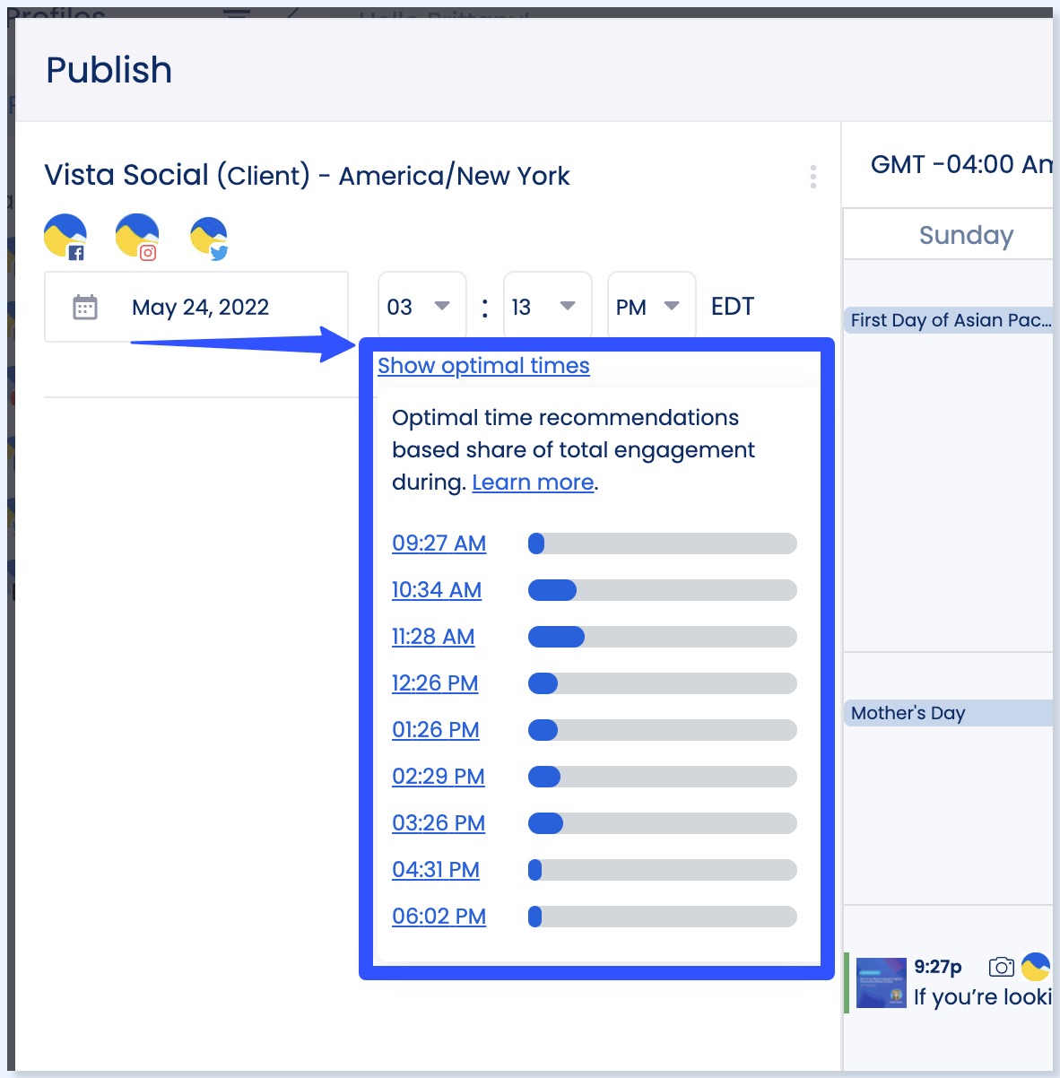Click the May 24, 2022 date field

coord(201,306)
